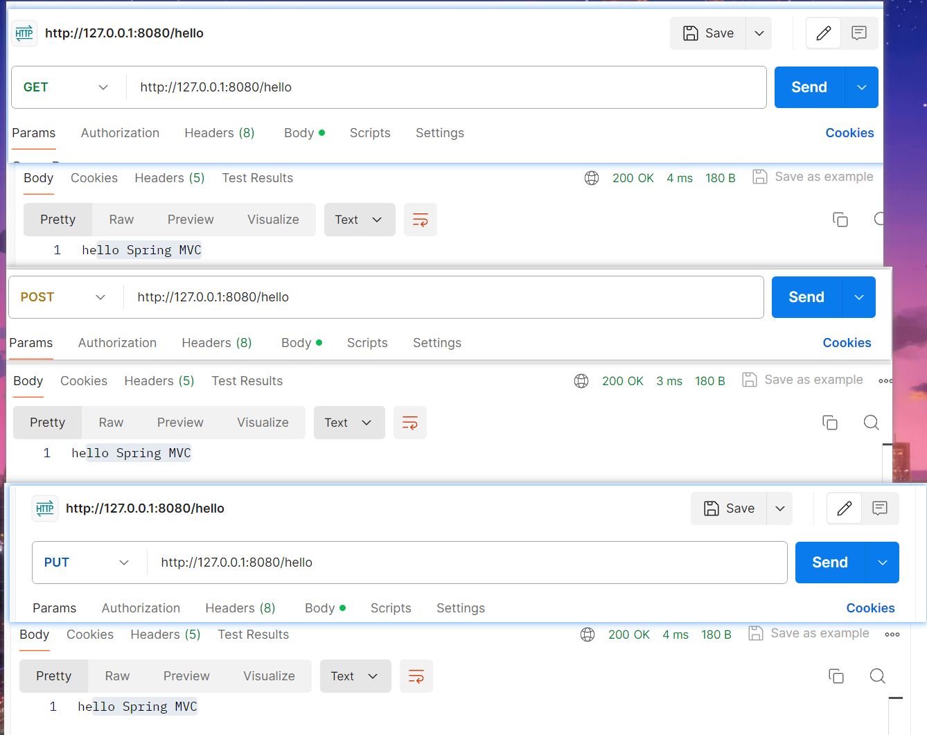Send the POST request

(x=806, y=297)
